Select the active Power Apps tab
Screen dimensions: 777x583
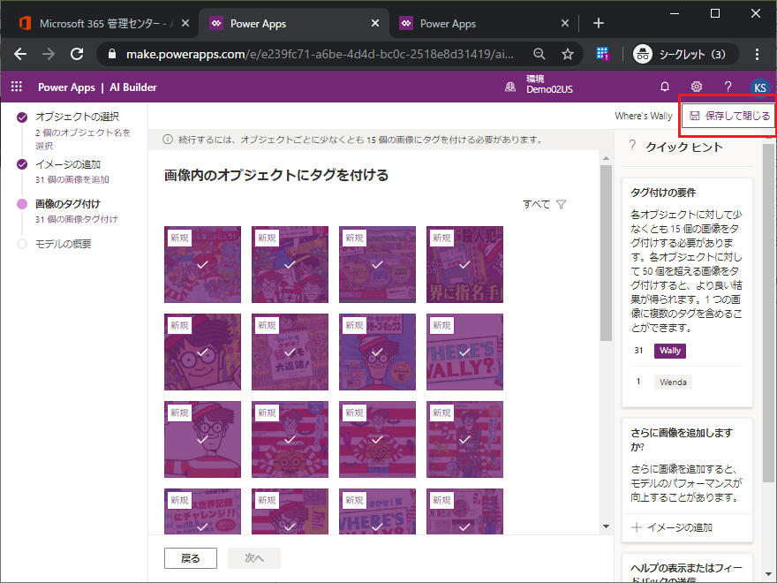(293, 23)
